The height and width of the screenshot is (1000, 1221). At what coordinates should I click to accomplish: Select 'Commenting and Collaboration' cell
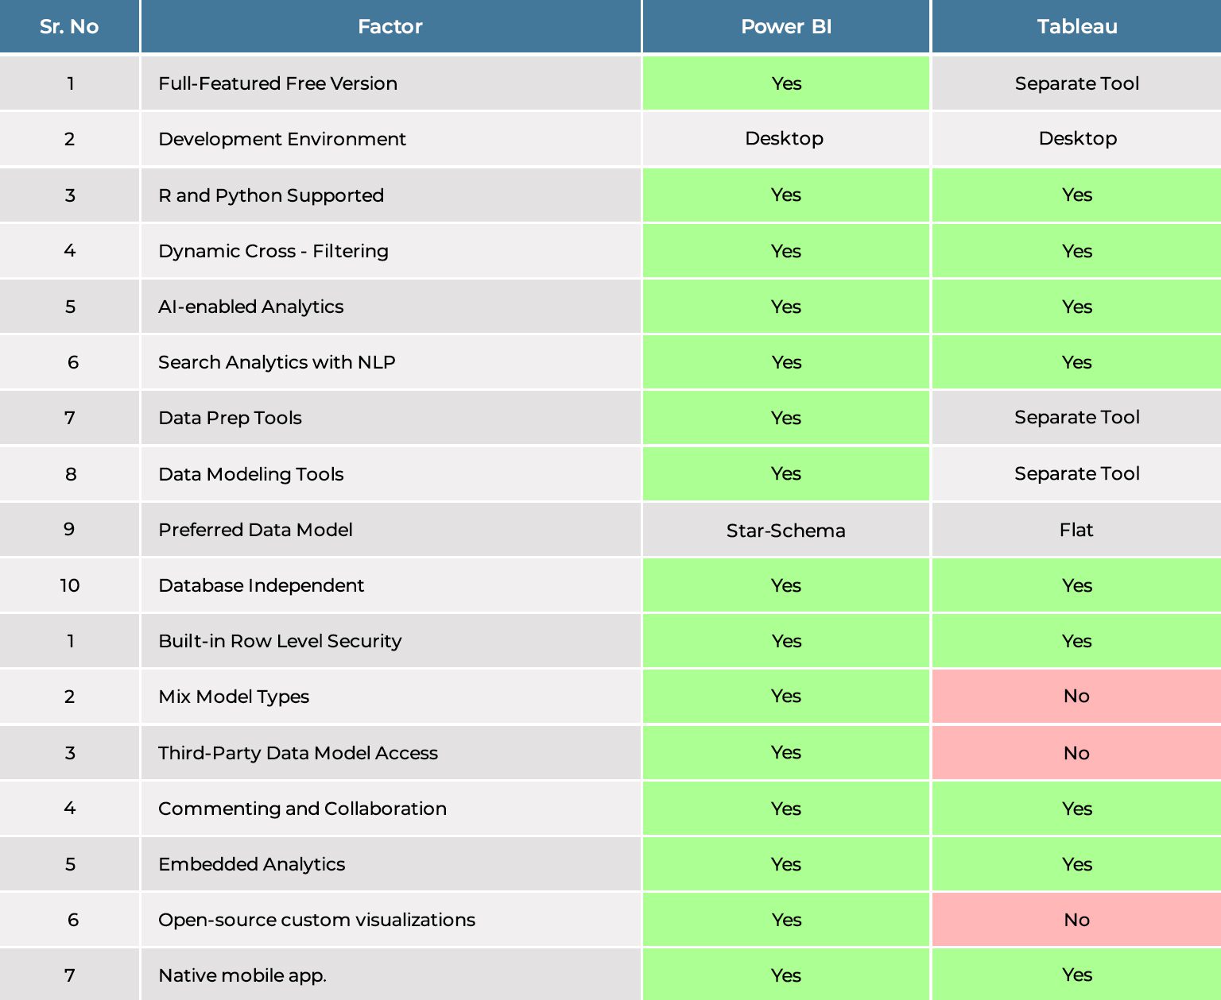[x=390, y=809]
